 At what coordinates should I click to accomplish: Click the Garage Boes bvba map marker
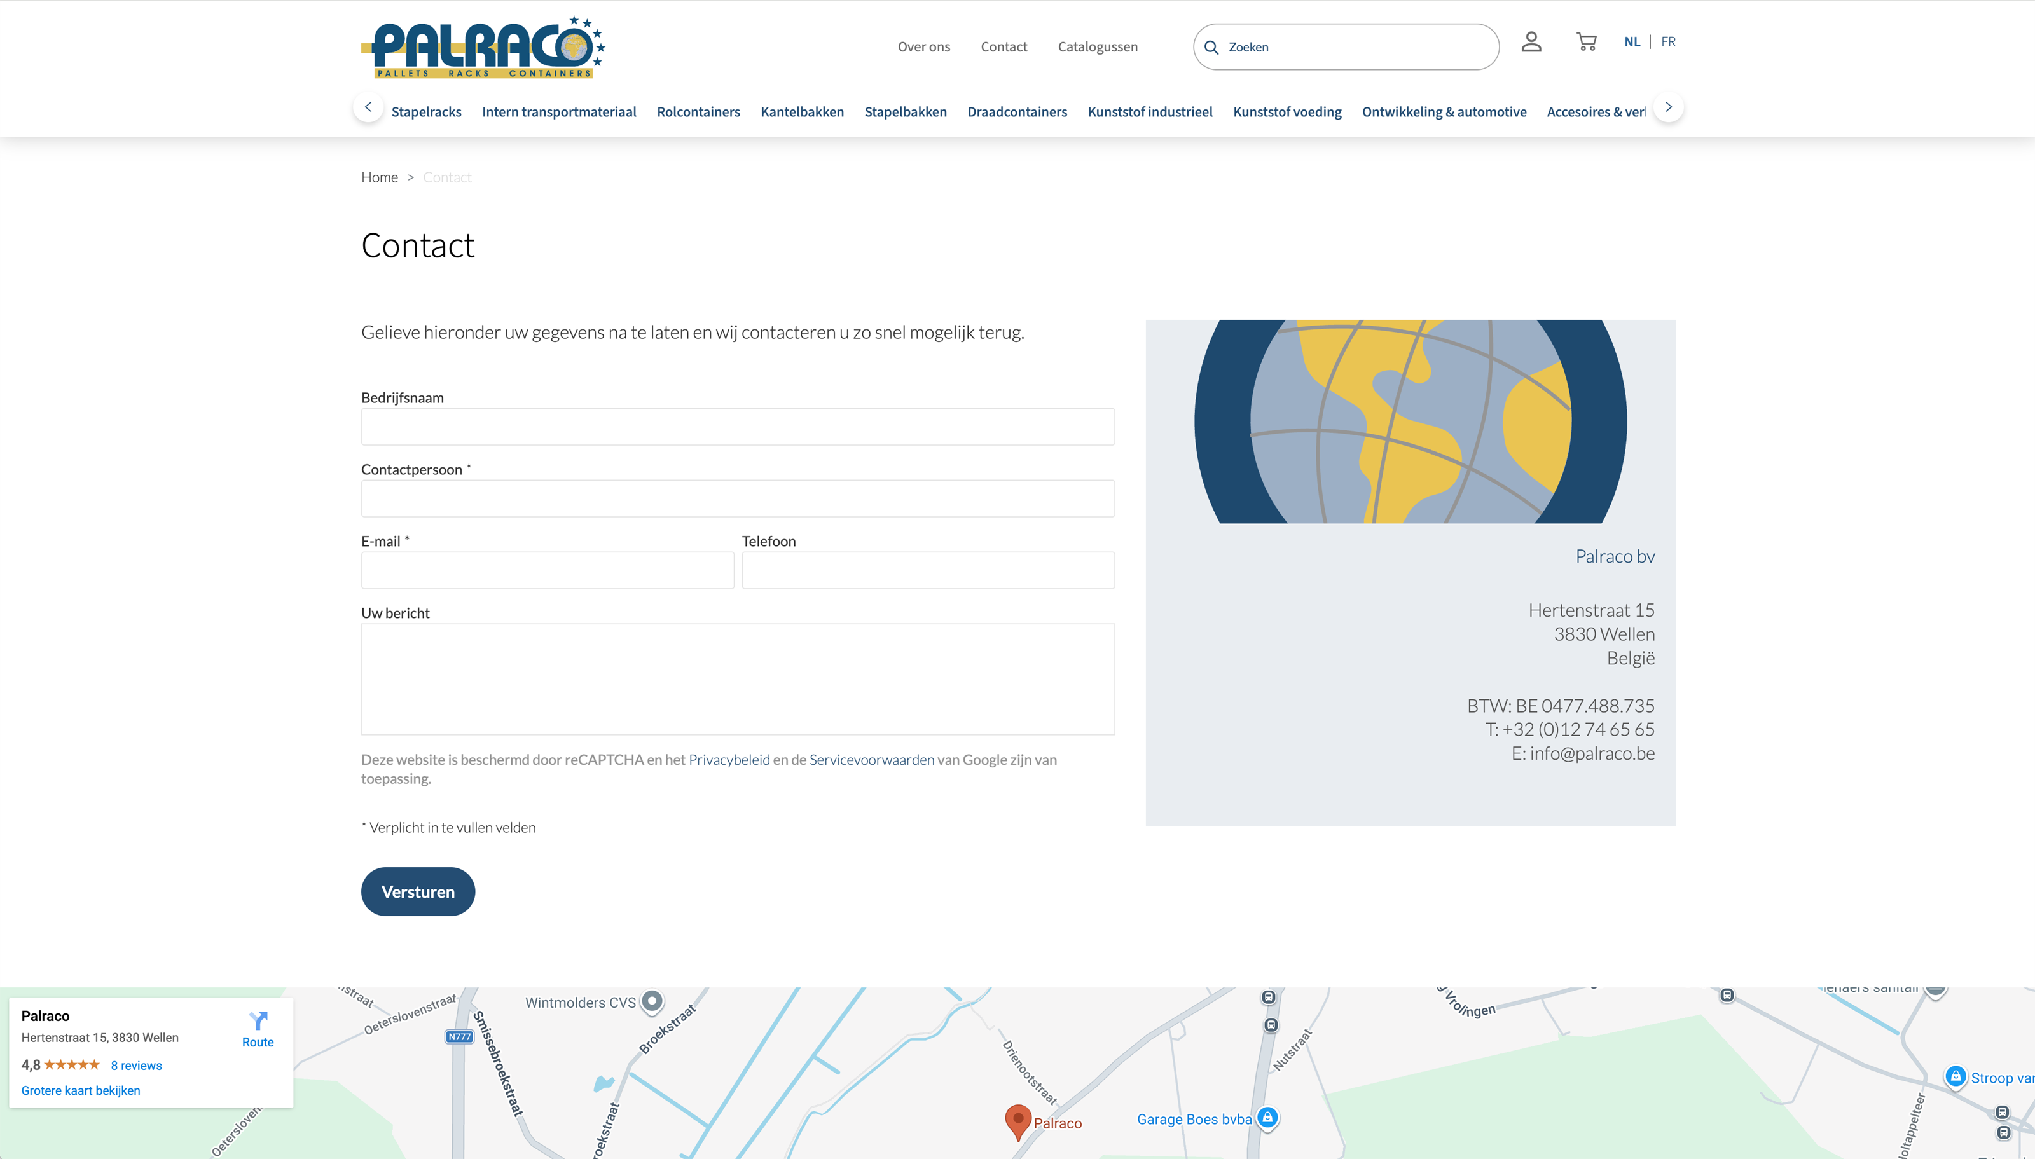[x=1267, y=1118]
